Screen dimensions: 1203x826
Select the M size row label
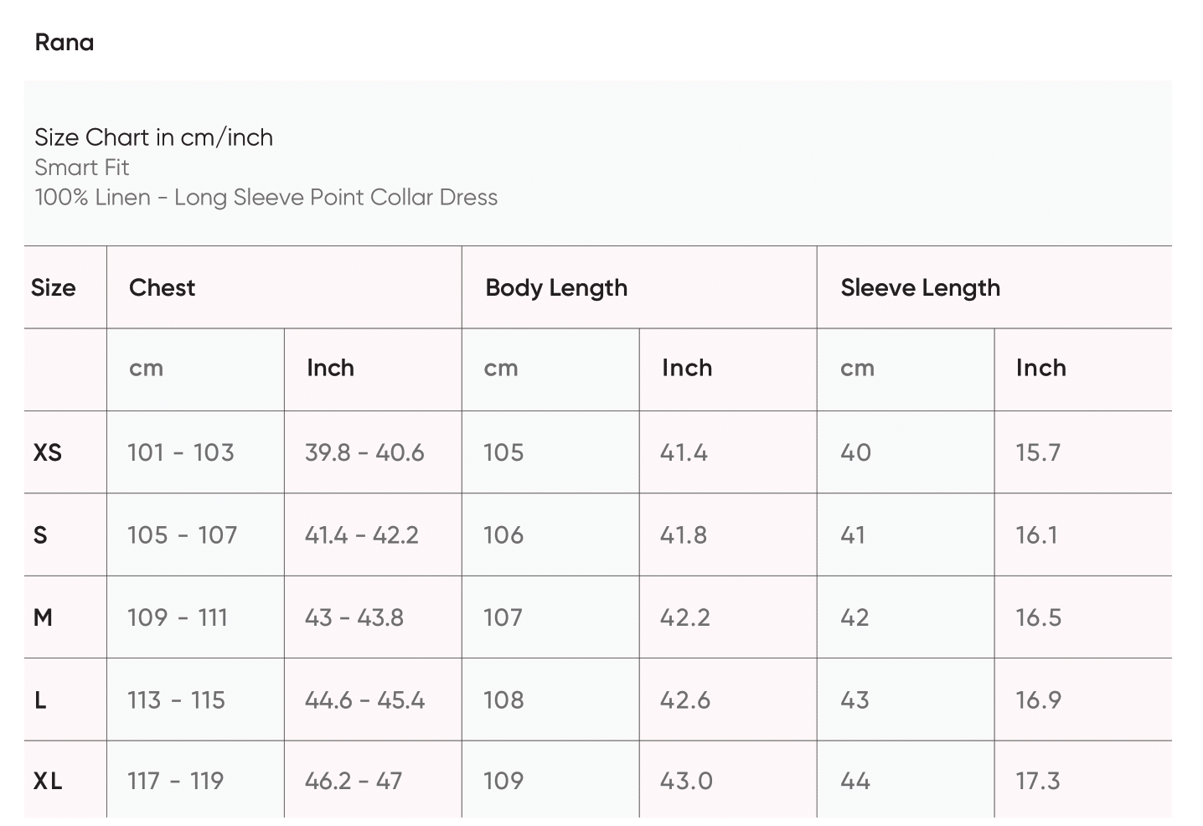coord(43,617)
